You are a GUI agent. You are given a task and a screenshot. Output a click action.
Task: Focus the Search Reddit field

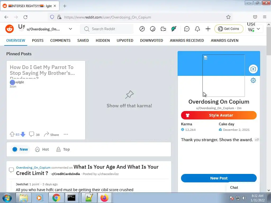[x=107, y=29]
